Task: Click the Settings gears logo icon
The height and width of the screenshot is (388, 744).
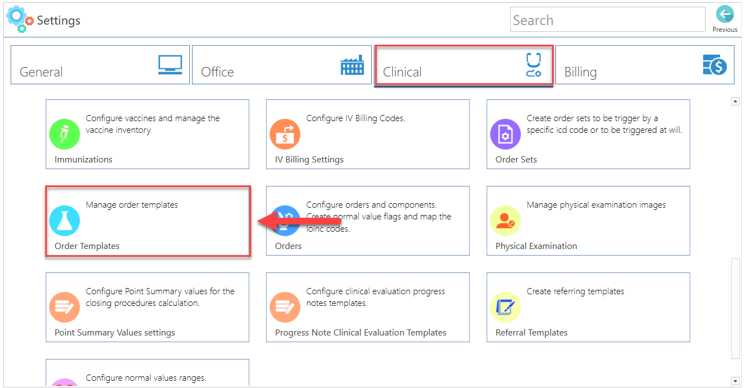Action: click(x=20, y=20)
